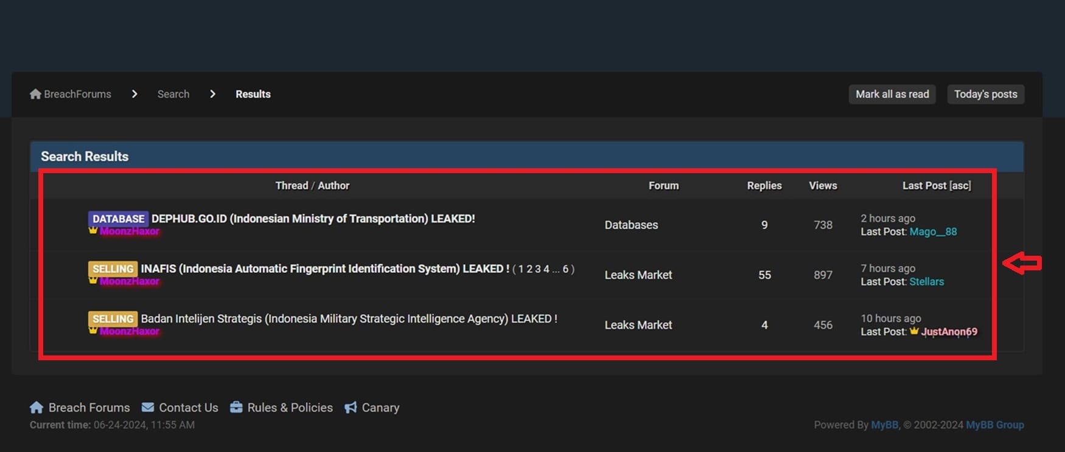1065x452 pixels.
Task: Click '10 hours ago' last post time
Action: [x=891, y=318]
